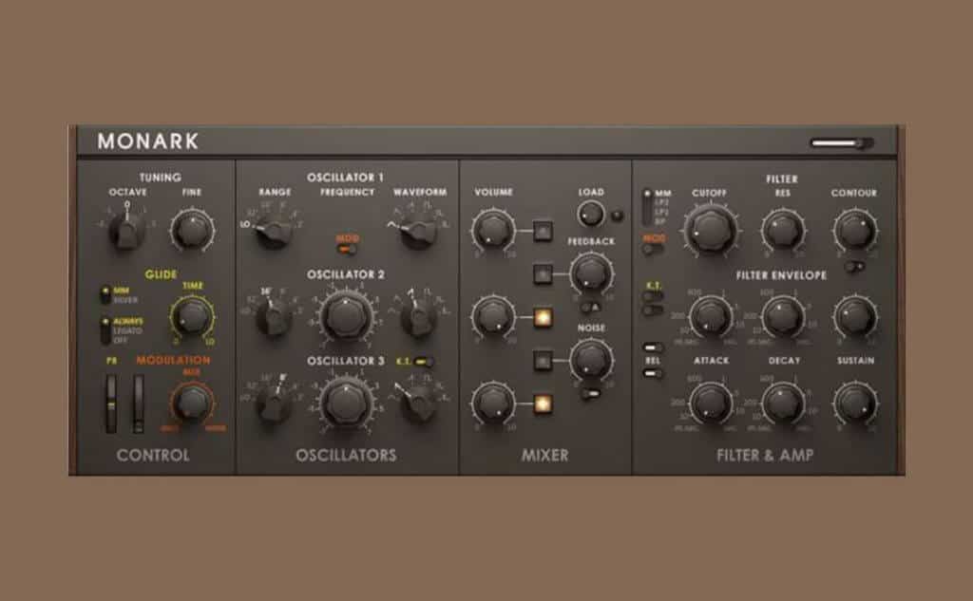
Task: Flip the switch below the Feedback knob
Action: click(591, 307)
